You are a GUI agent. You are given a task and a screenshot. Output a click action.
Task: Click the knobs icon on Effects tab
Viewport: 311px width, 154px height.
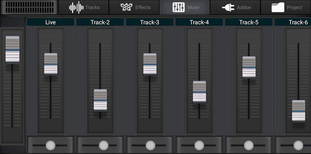coord(126,7)
